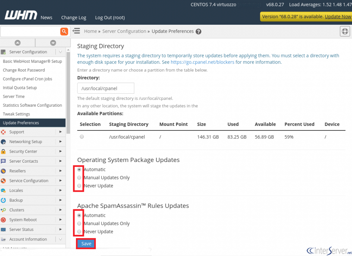Image resolution: width=352 pixels, height=256 pixels.
Task: Select Manual Updates Only for OS packages
Action: 79,177
